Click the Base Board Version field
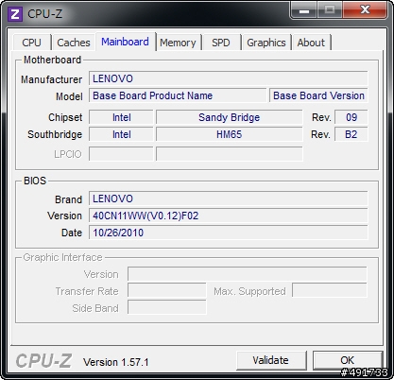 click(x=318, y=95)
